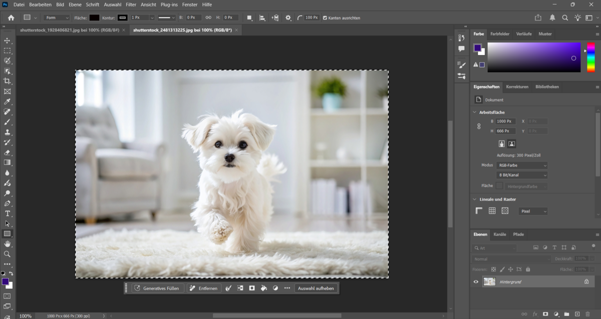Image resolution: width=601 pixels, height=319 pixels.
Task: Click the Entfernen button
Action: [x=203, y=288]
